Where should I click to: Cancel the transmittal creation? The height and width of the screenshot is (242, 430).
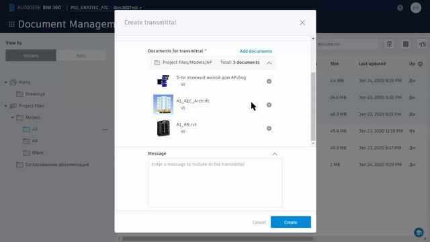coord(259,223)
